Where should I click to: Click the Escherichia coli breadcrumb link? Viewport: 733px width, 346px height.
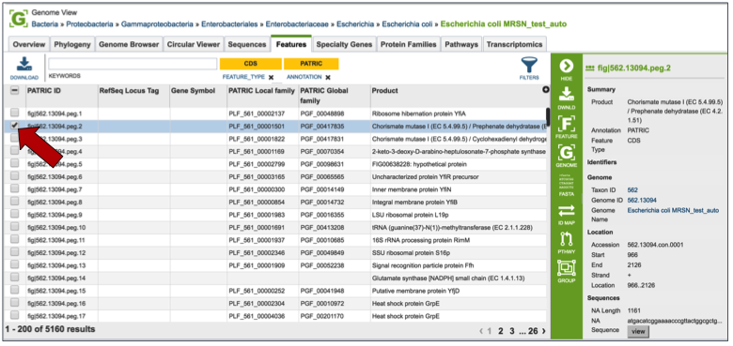coord(407,23)
